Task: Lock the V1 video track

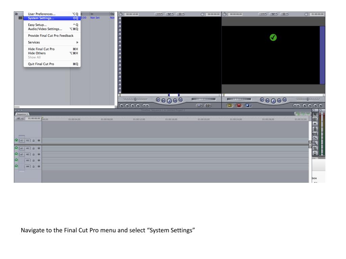Action: 33,141
